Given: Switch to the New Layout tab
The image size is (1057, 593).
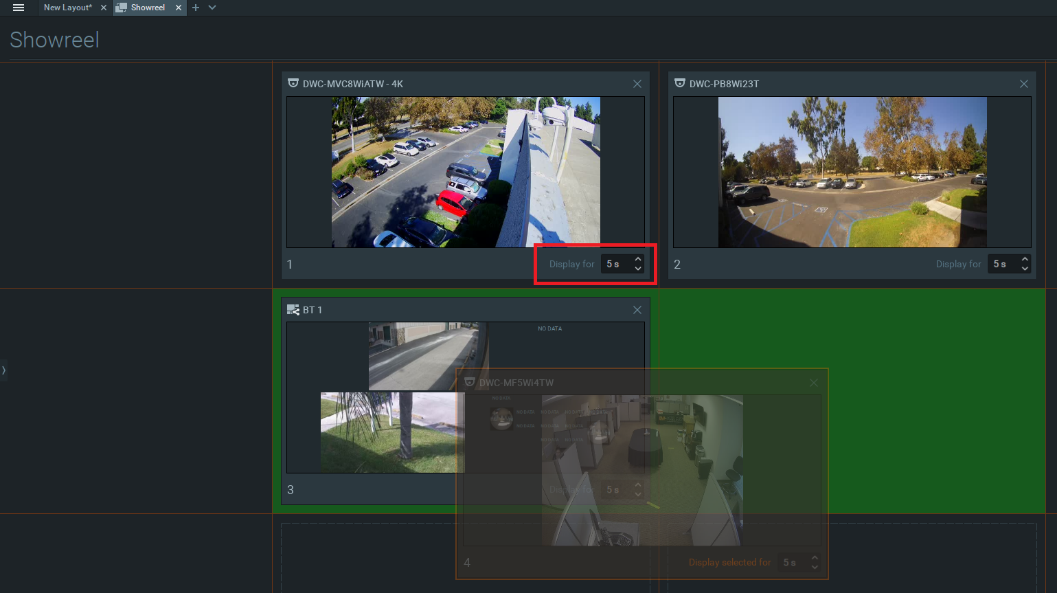Looking at the screenshot, I should 67,8.
